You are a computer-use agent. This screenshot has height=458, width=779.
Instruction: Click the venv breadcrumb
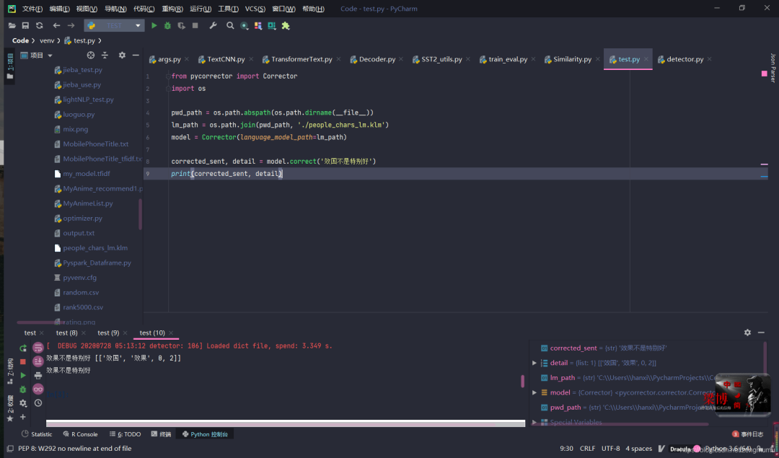pyautogui.click(x=47, y=40)
